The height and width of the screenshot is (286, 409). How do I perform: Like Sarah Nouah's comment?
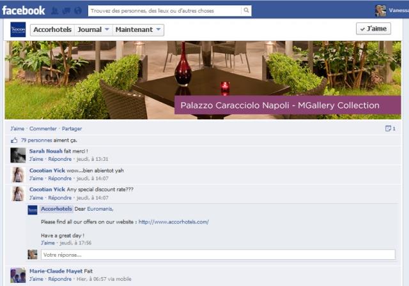(x=36, y=159)
